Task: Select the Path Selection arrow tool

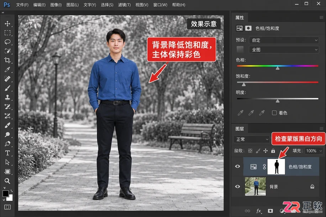Action: pyautogui.click(x=7, y=162)
